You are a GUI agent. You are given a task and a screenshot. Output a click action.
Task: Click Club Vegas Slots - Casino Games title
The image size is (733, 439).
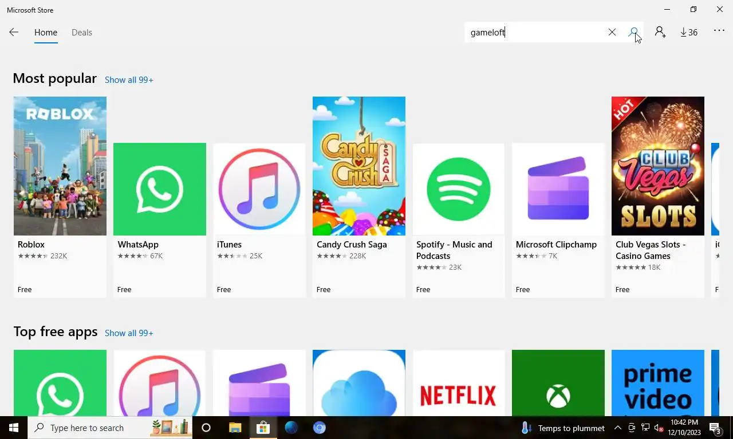651,250
